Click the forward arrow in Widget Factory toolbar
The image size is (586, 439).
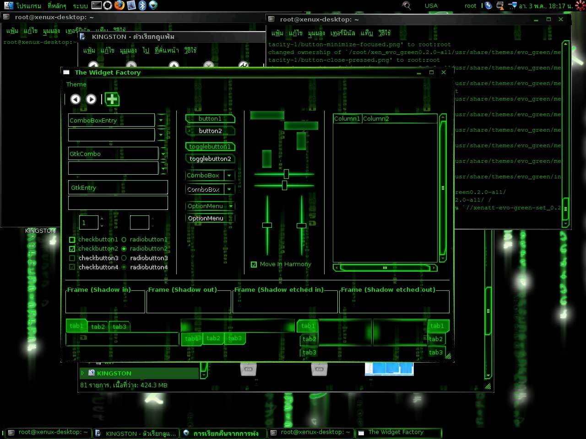point(91,99)
